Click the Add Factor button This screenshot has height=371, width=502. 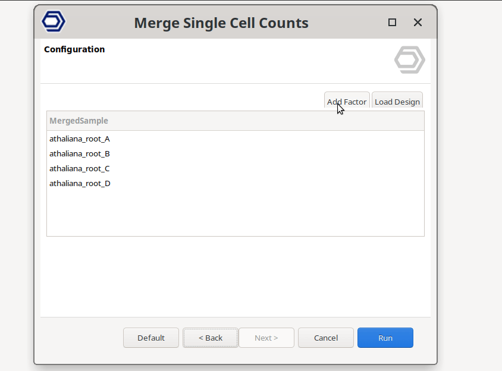[347, 102]
